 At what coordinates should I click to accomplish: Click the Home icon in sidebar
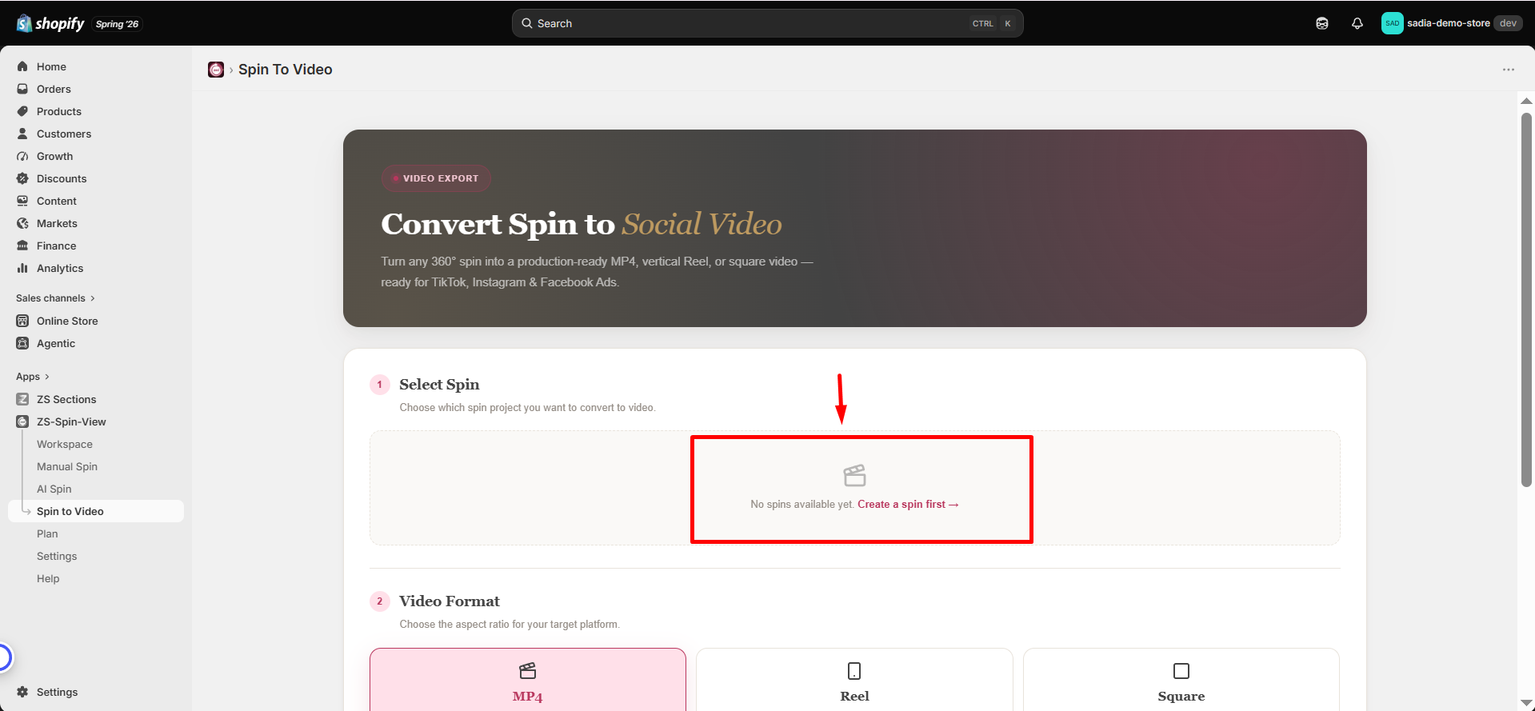coord(22,66)
